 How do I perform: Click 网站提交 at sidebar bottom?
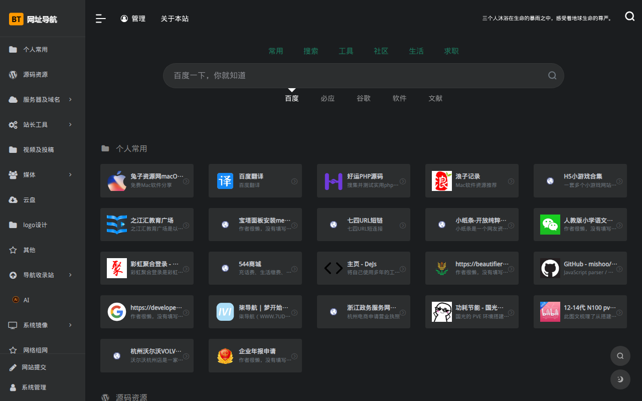pos(34,367)
